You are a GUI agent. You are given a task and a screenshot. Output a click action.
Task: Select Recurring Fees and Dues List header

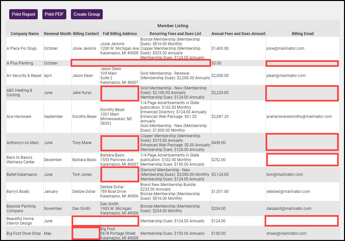[175, 34]
